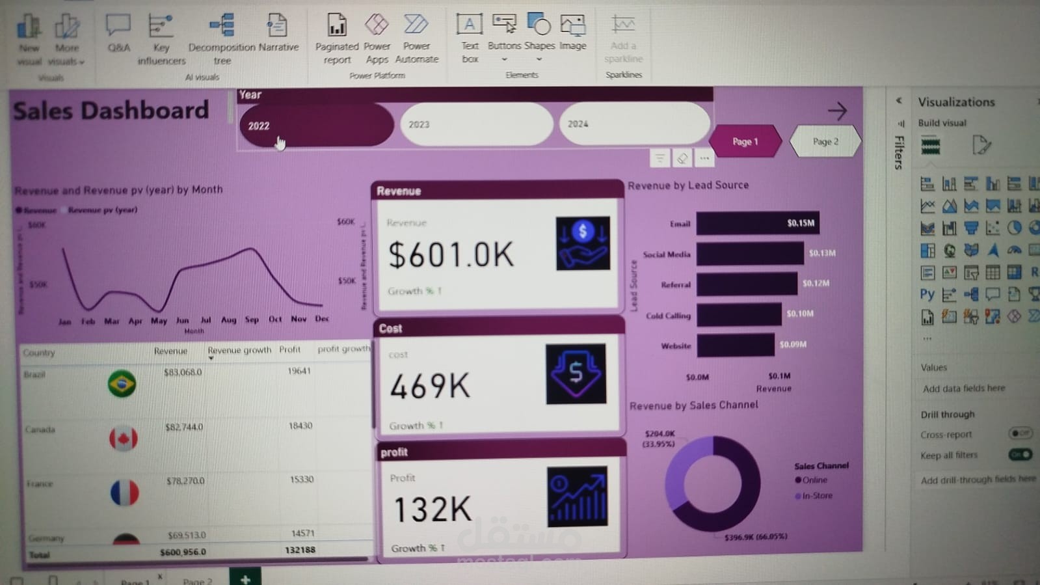Select the matrix visual type
This screenshot has height=585, width=1040.
[x=1014, y=273]
